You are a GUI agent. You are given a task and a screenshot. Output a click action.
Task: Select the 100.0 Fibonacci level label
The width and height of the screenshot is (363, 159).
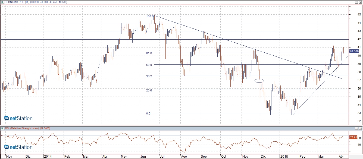(x=150, y=16)
